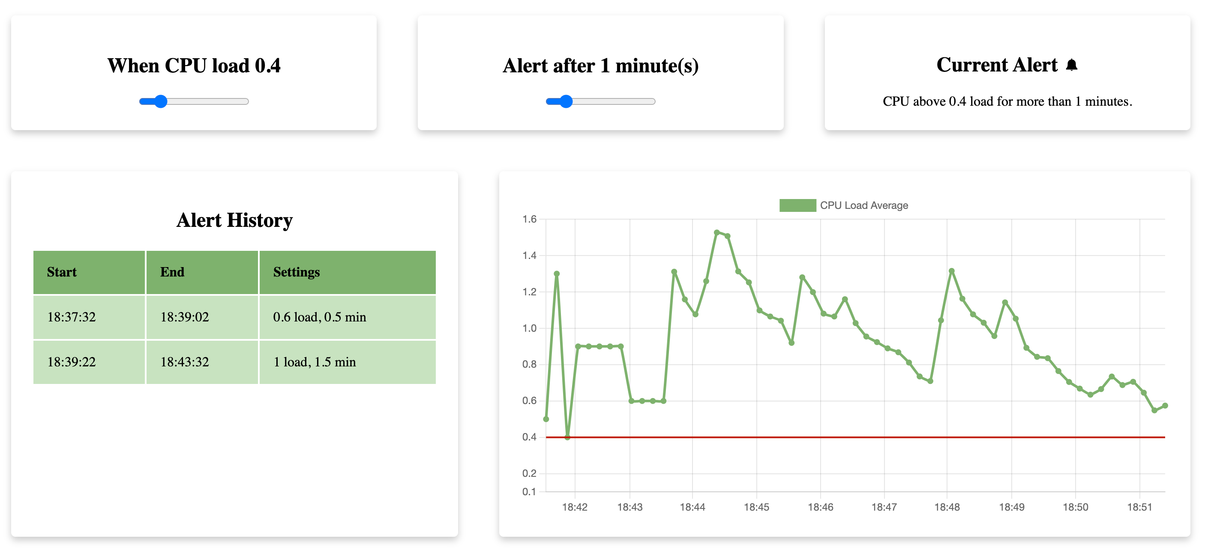Viewport: 1205px width, 559px height.
Task: Click the 1.0 y-axis label
Action: tap(529, 328)
